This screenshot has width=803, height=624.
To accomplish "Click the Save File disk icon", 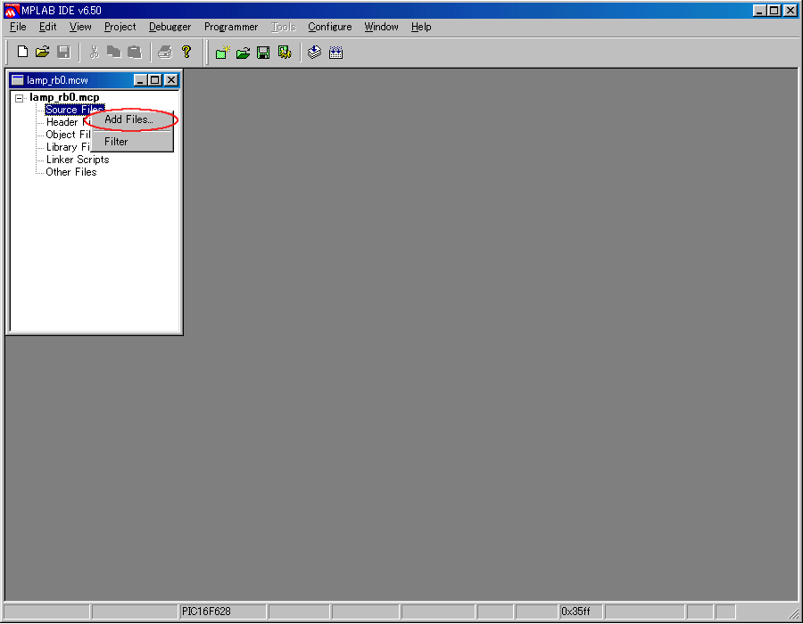I will [63, 52].
